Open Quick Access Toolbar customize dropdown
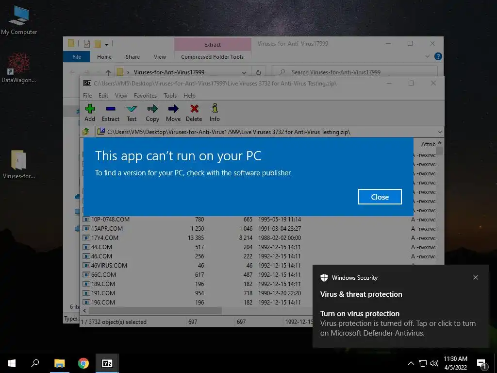The width and height of the screenshot is (497, 373). tap(106, 44)
